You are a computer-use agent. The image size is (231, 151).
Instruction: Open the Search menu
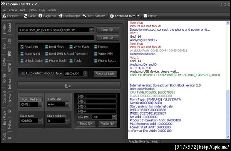tap(52, 10)
